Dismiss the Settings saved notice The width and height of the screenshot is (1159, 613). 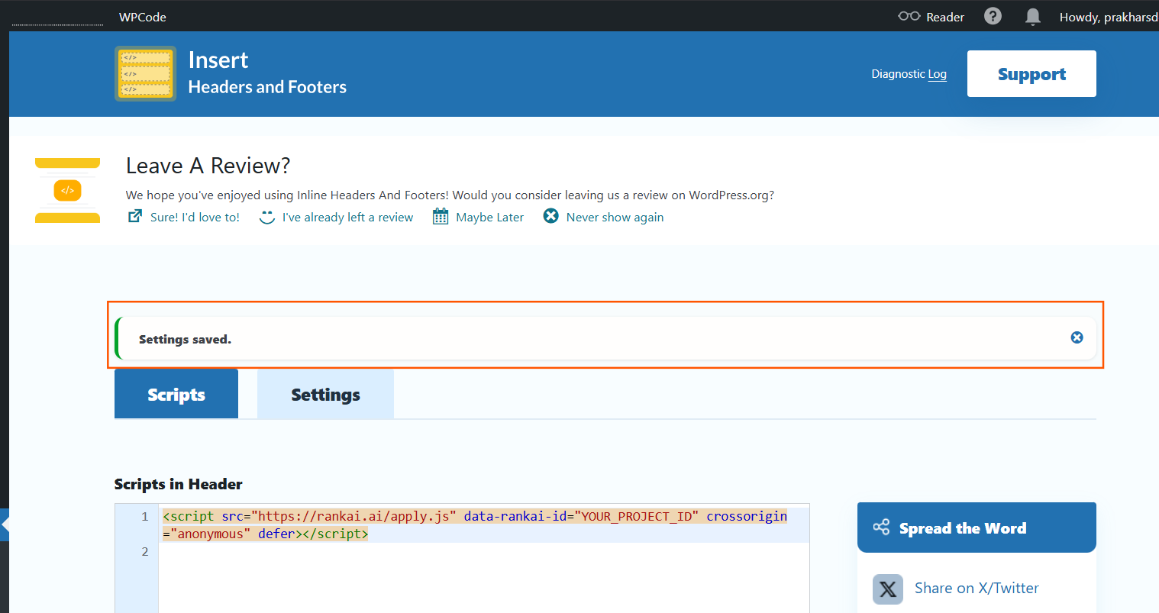1077,337
